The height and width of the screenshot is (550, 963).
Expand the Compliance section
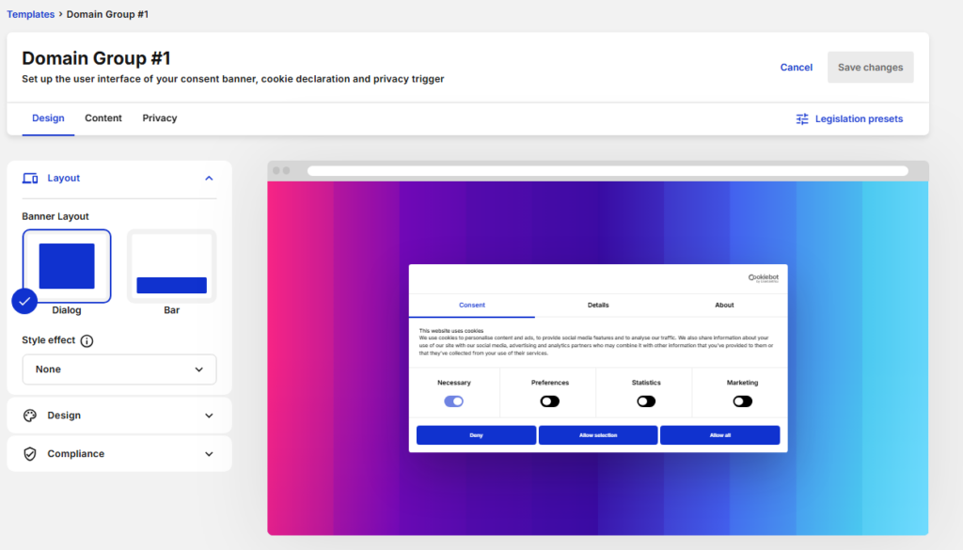[x=209, y=453]
